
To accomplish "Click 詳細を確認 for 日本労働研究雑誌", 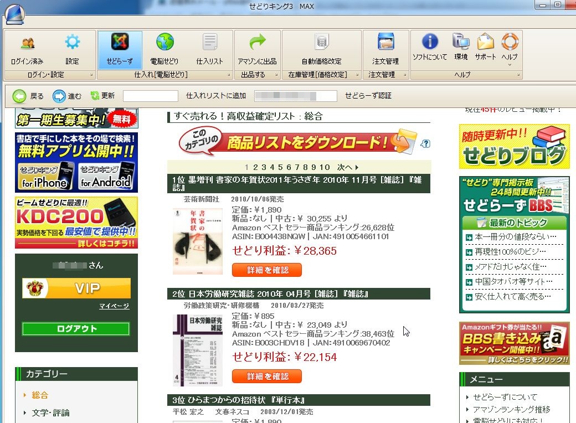I will point(267,376).
